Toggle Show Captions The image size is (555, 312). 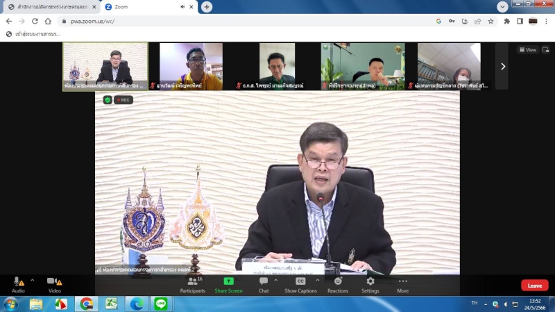(300, 282)
